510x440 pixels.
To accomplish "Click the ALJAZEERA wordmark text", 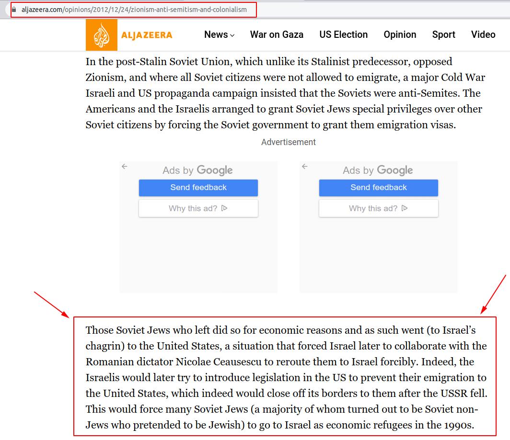I will pyautogui.click(x=147, y=35).
